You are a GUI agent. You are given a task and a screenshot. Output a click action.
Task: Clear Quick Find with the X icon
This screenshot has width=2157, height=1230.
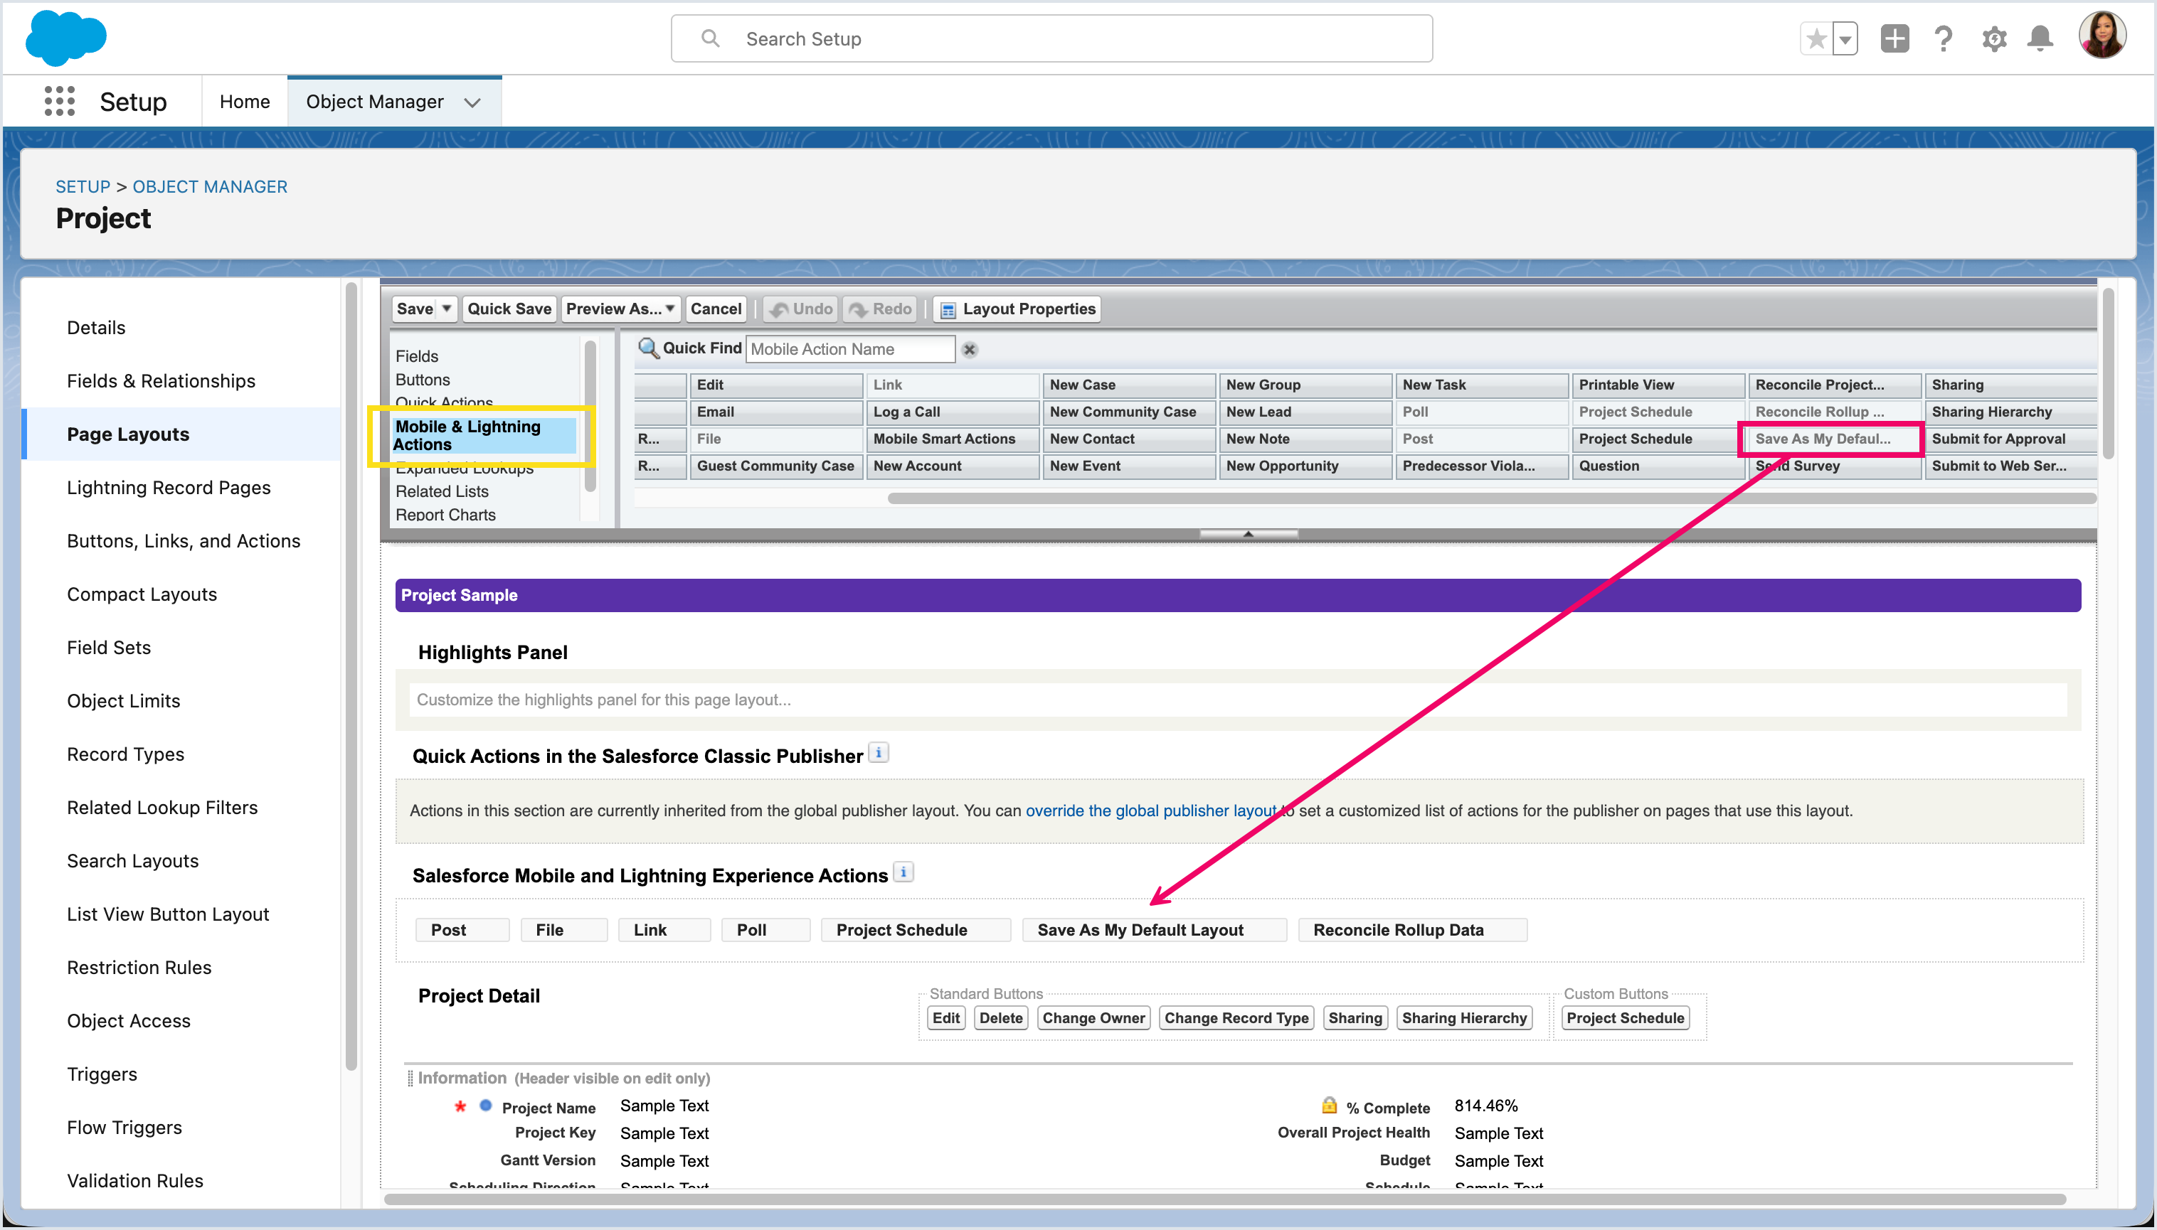coord(970,350)
